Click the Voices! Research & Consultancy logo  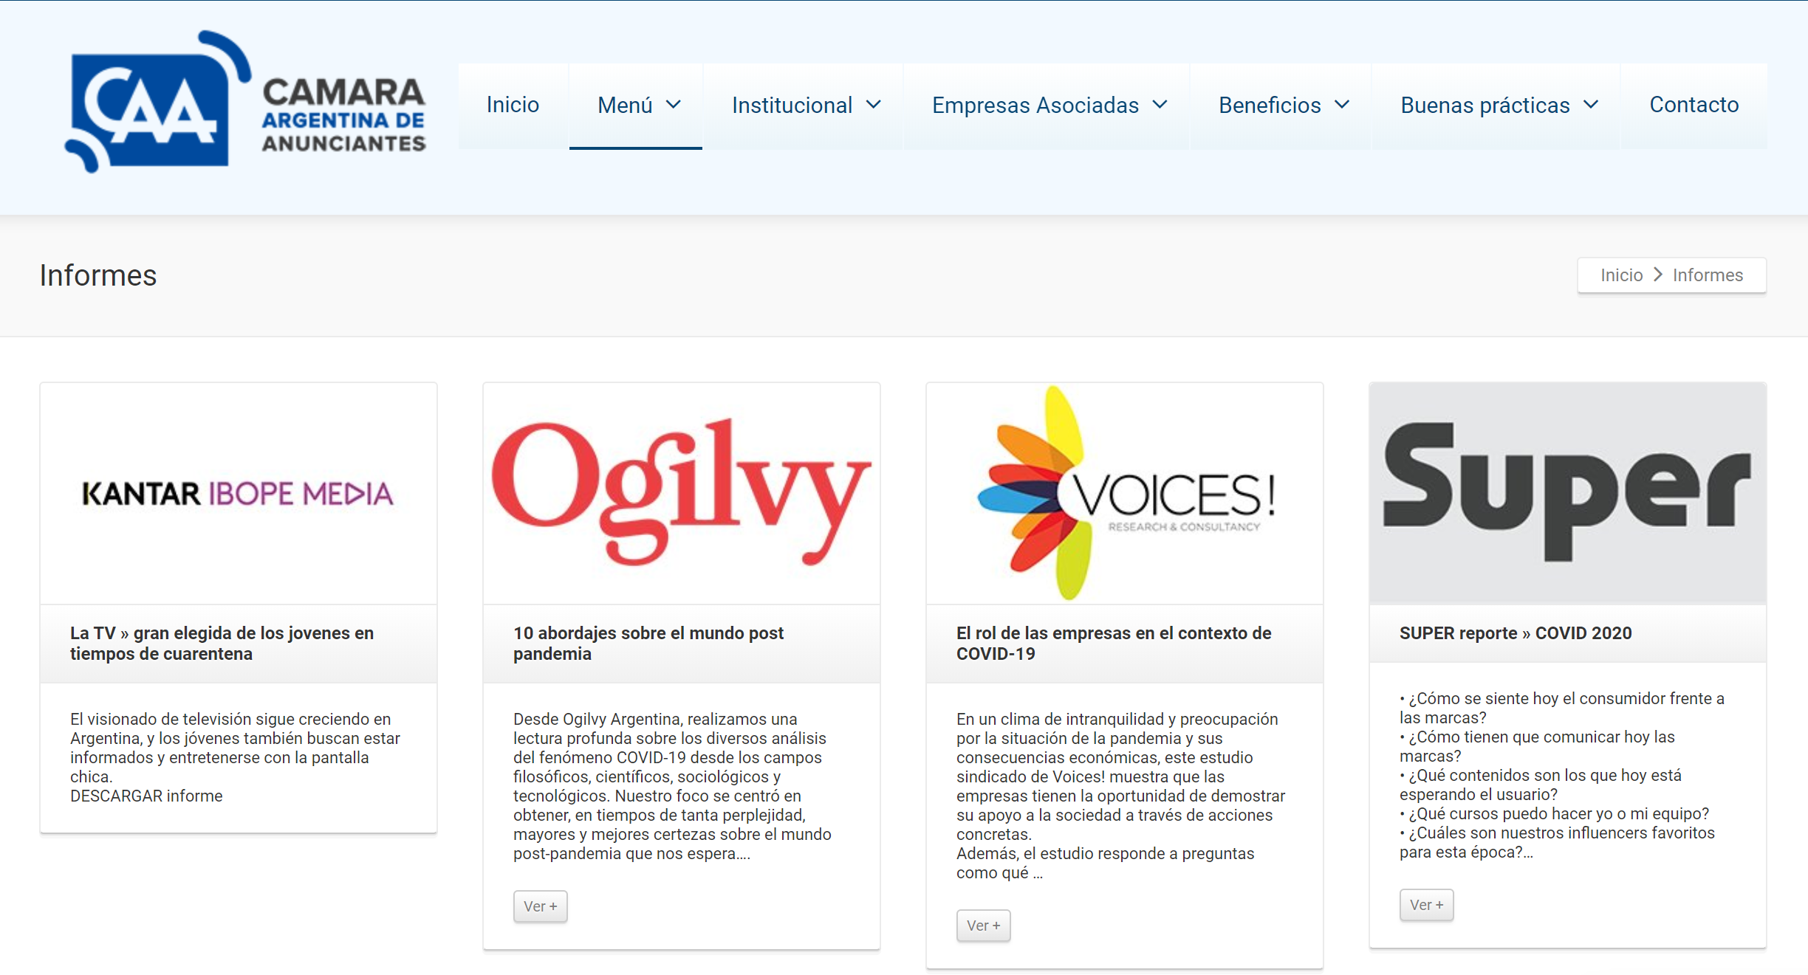pyautogui.click(x=1123, y=491)
